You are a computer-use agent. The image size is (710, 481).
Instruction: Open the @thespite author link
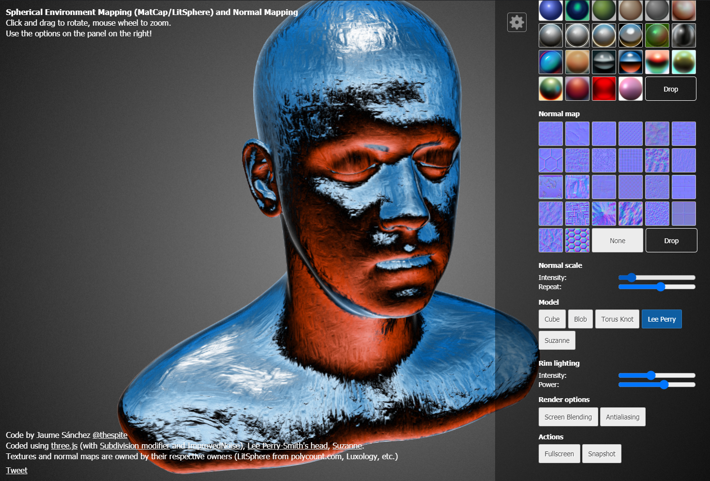[110, 435]
